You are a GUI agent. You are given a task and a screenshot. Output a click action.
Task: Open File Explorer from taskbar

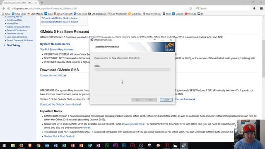[x=13, y=145]
